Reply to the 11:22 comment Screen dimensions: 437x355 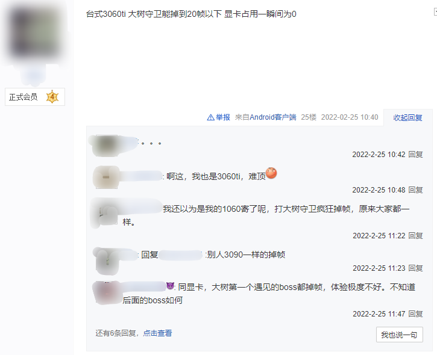(x=415, y=236)
